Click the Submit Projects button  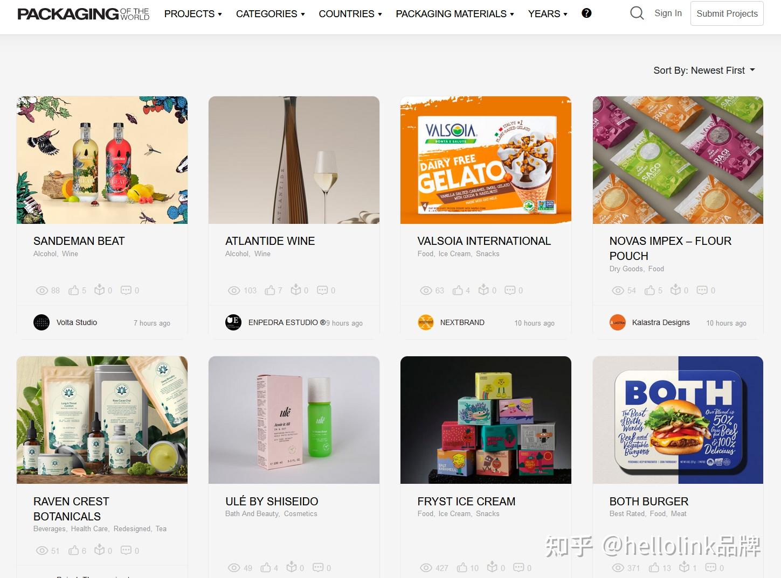pyautogui.click(x=727, y=13)
